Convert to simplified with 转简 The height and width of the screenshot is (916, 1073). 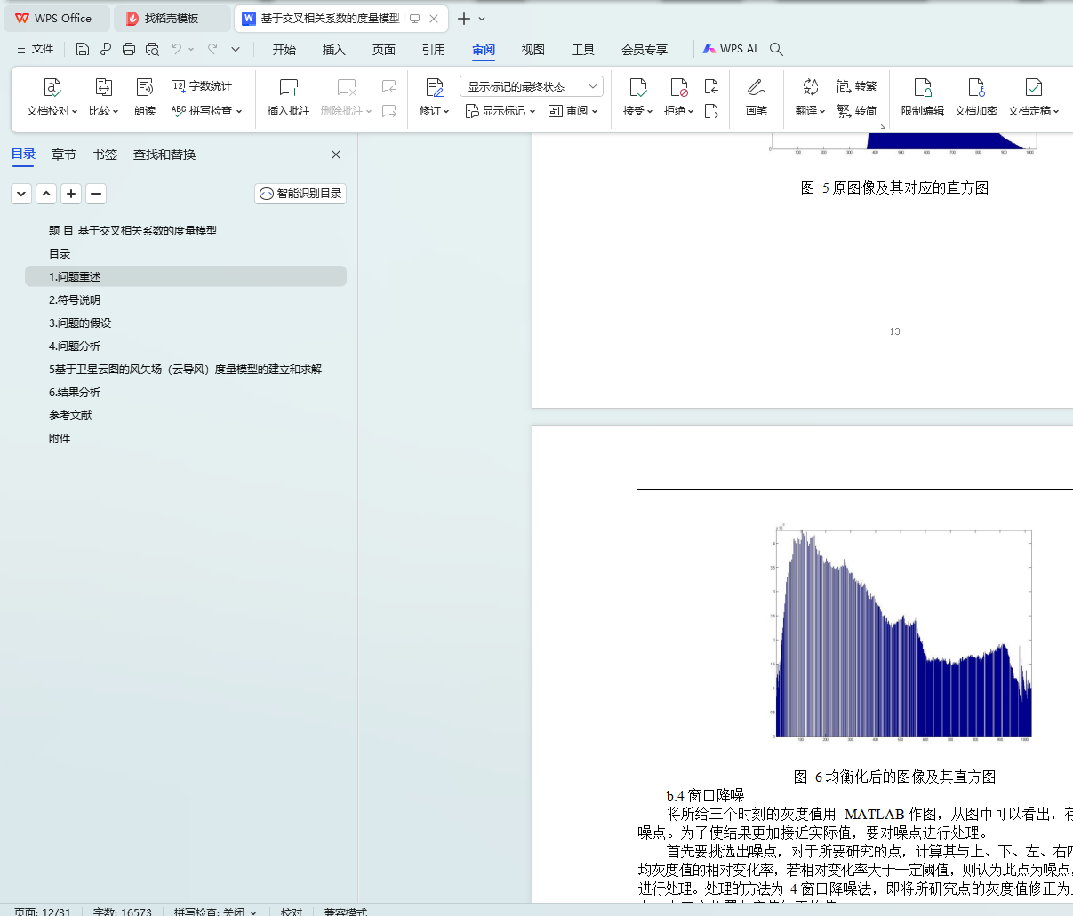(x=857, y=111)
